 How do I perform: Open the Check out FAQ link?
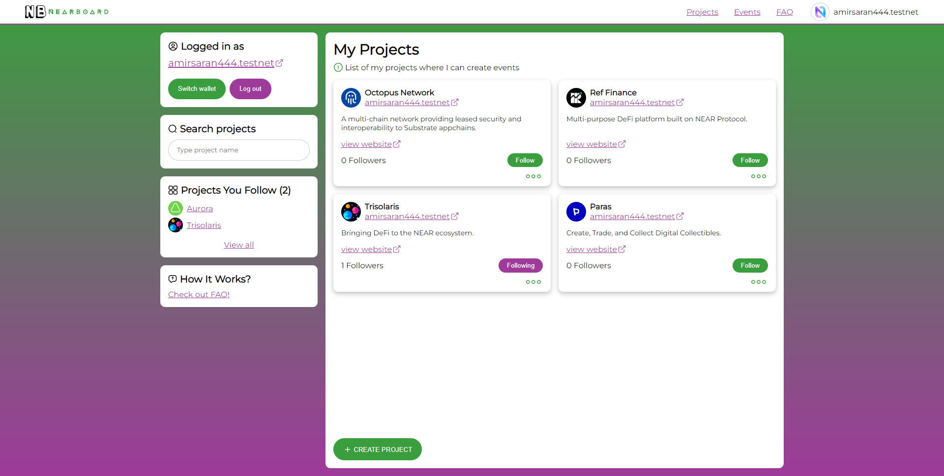tap(199, 294)
